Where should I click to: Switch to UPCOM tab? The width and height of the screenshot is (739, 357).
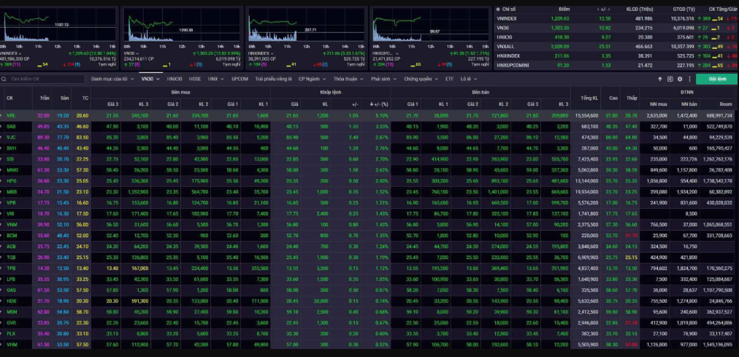[x=240, y=79]
